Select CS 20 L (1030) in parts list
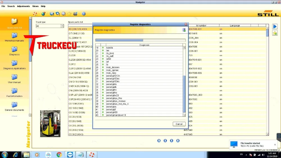The height and width of the screenshot is (158, 281). pos(76,126)
